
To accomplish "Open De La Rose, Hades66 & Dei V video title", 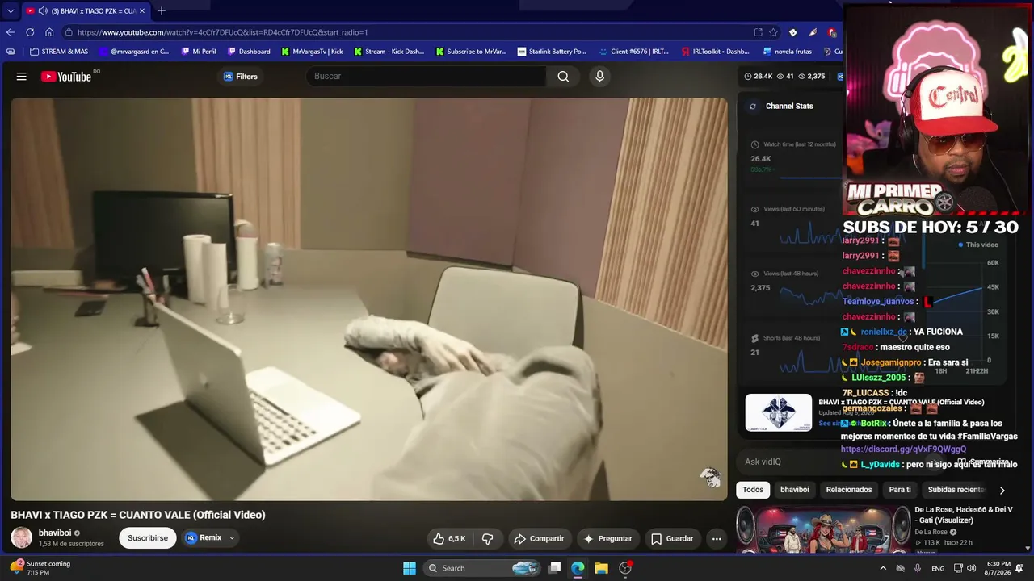I will tap(963, 515).
